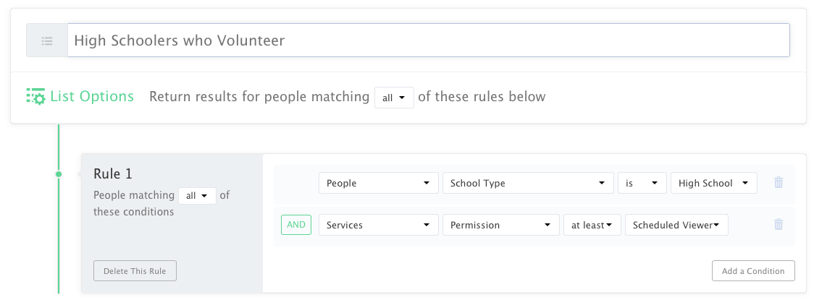Open the List Options link
The image size is (814, 300).
point(92,96)
